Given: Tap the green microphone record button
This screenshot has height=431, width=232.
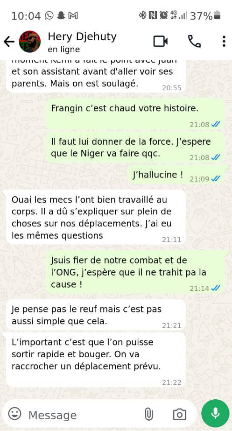Looking at the screenshot, I should 215,413.
